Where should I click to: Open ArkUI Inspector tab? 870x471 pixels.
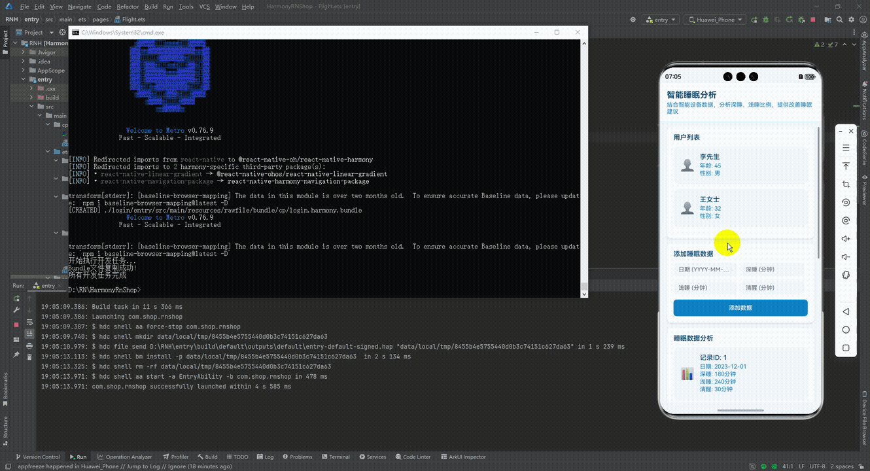tap(463, 457)
